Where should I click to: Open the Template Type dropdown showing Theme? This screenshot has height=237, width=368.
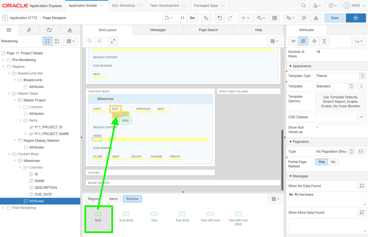click(x=341, y=76)
